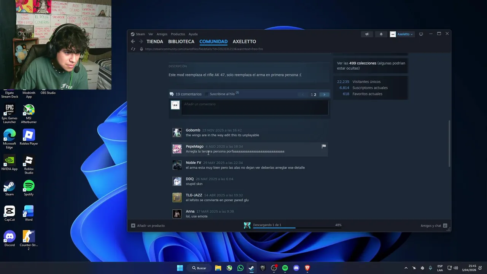Viewport: 487px width, 274px height.
Task: Go to next comments page arrow
Action: tap(324, 94)
